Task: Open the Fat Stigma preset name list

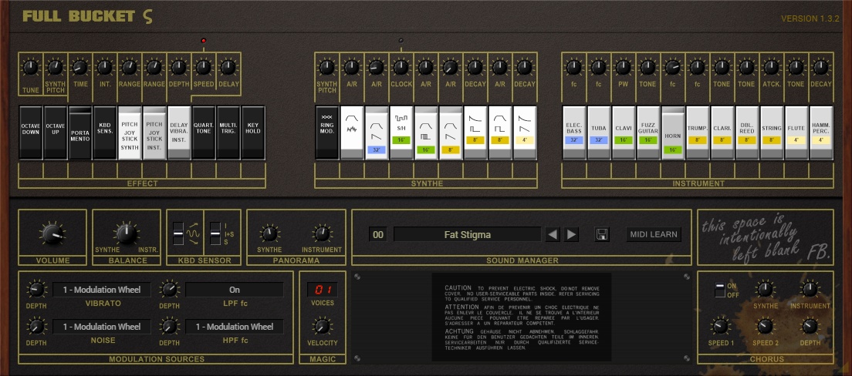Action: 468,234
